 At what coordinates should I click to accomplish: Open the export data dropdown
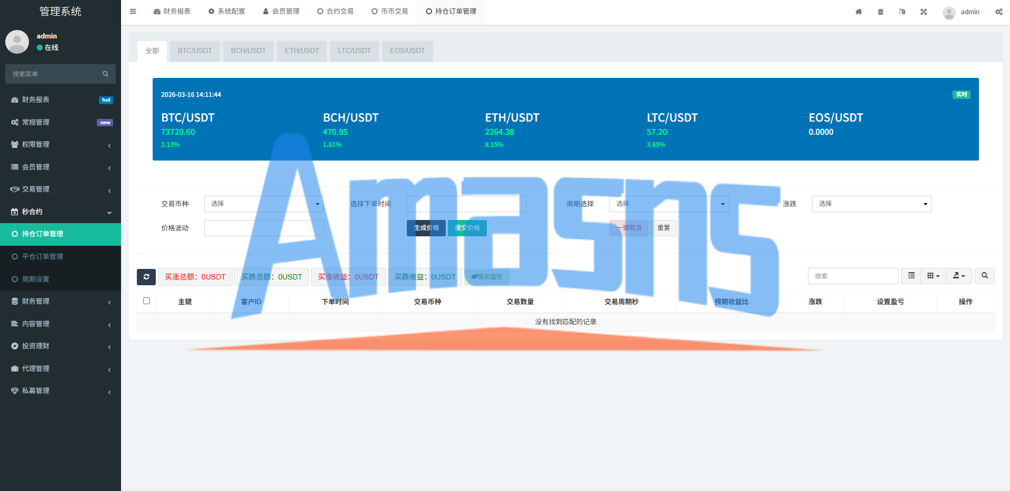click(x=959, y=276)
